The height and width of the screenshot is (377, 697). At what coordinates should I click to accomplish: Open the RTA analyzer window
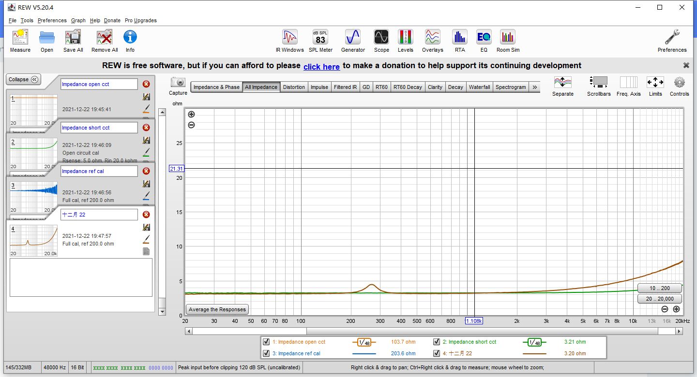459,41
